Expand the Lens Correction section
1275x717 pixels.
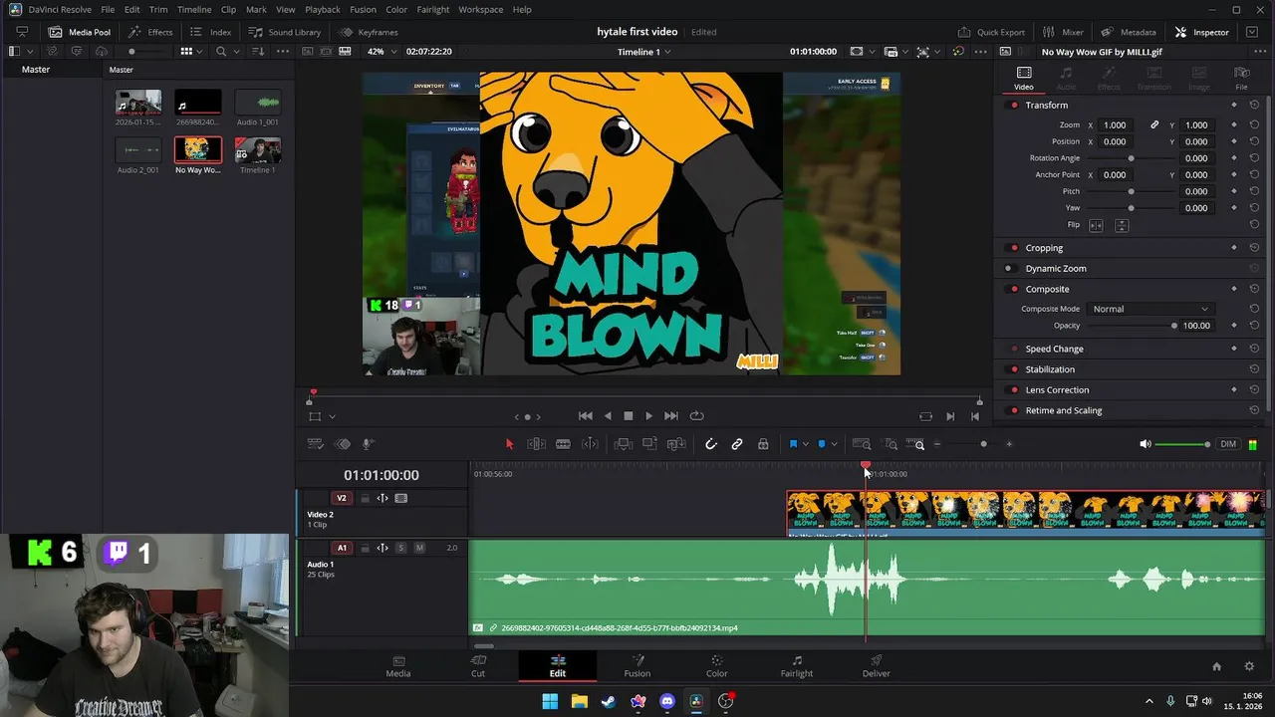coord(1057,390)
